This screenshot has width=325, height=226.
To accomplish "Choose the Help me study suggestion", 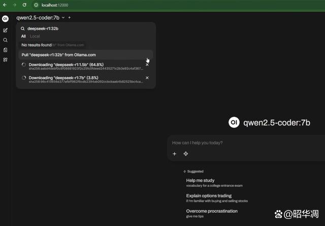I will [x=200, y=180].
